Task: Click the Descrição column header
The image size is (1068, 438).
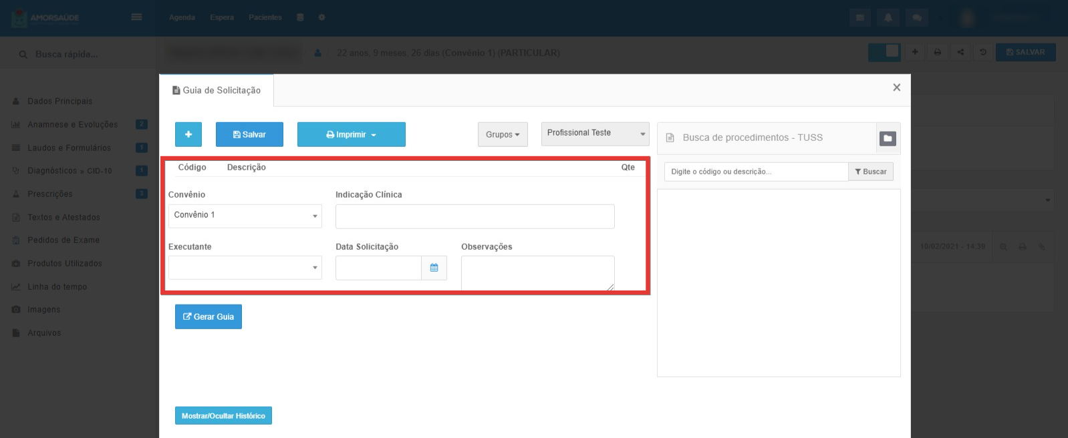Action: tap(246, 167)
